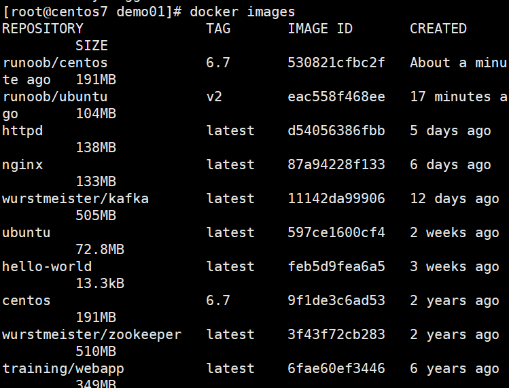Click the REPOSITORY column header
509x388 pixels.
pos(43,29)
